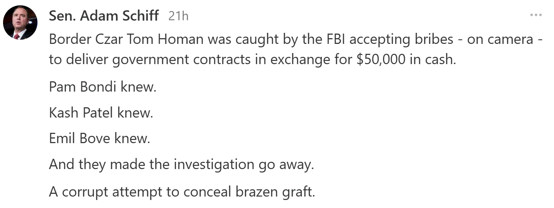
Task: Open the post via the 21h timestamp
Action: [x=178, y=16]
